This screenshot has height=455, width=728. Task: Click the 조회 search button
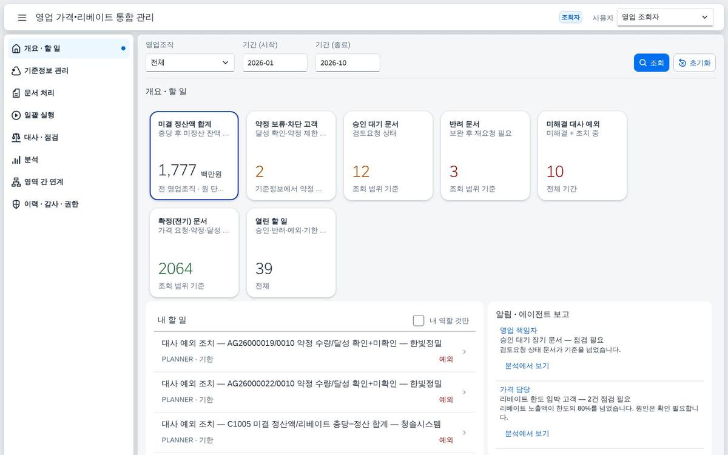[x=652, y=63]
